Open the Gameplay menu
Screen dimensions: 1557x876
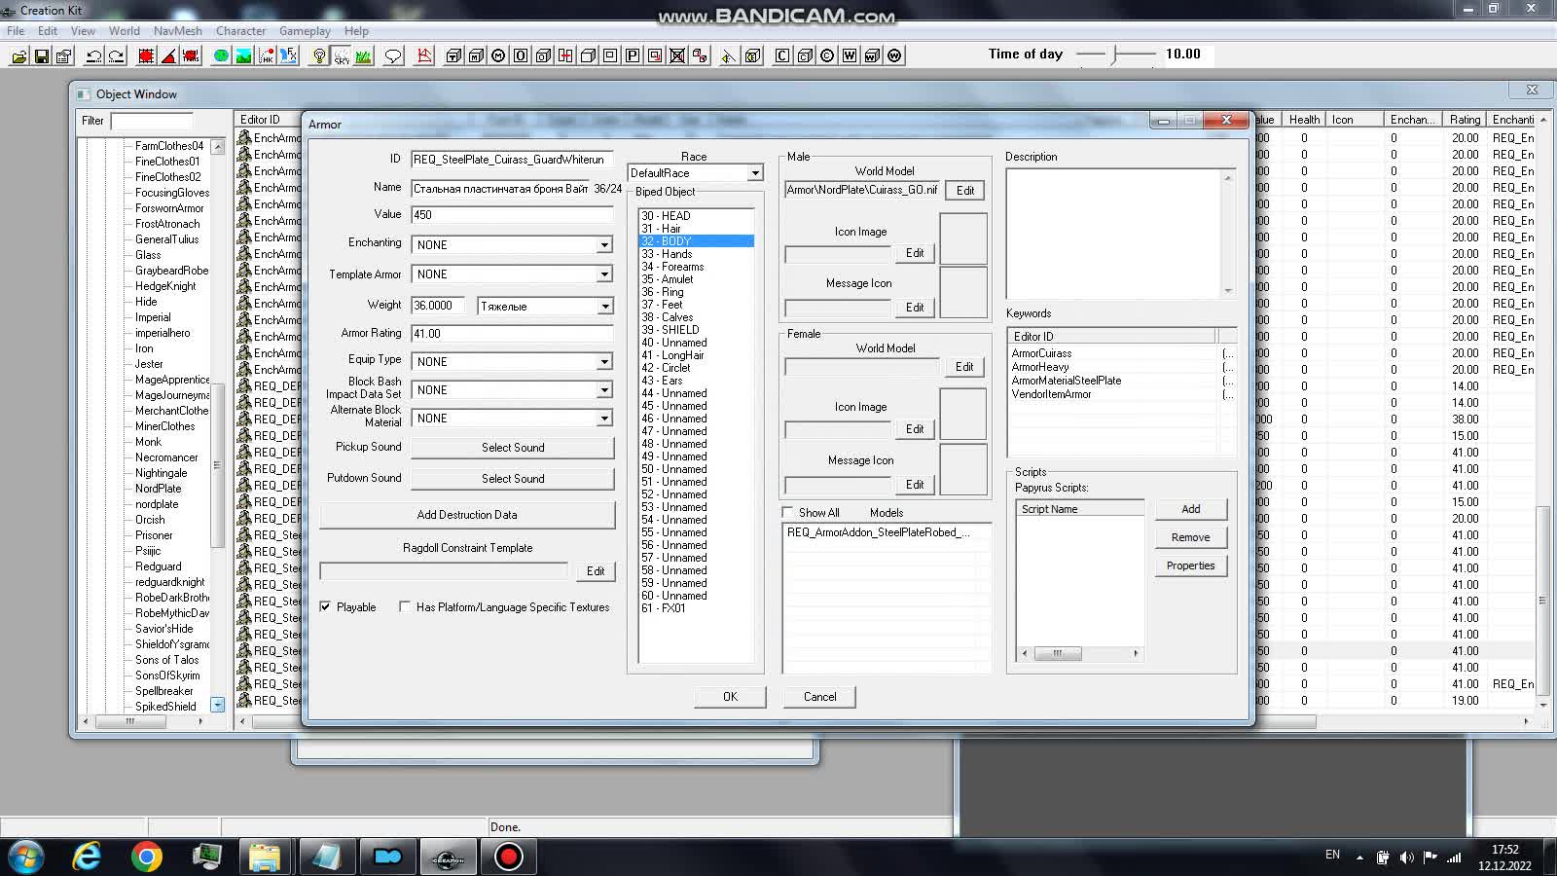305,31
